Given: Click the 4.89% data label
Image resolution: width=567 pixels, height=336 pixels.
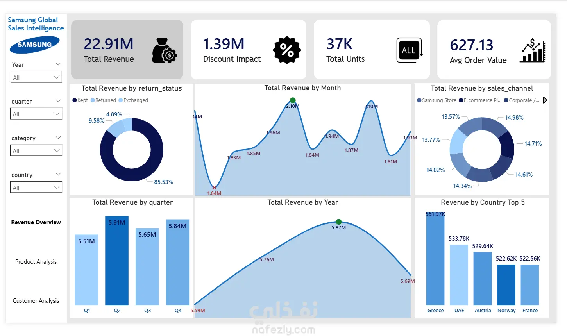Looking at the screenshot, I should [114, 114].
